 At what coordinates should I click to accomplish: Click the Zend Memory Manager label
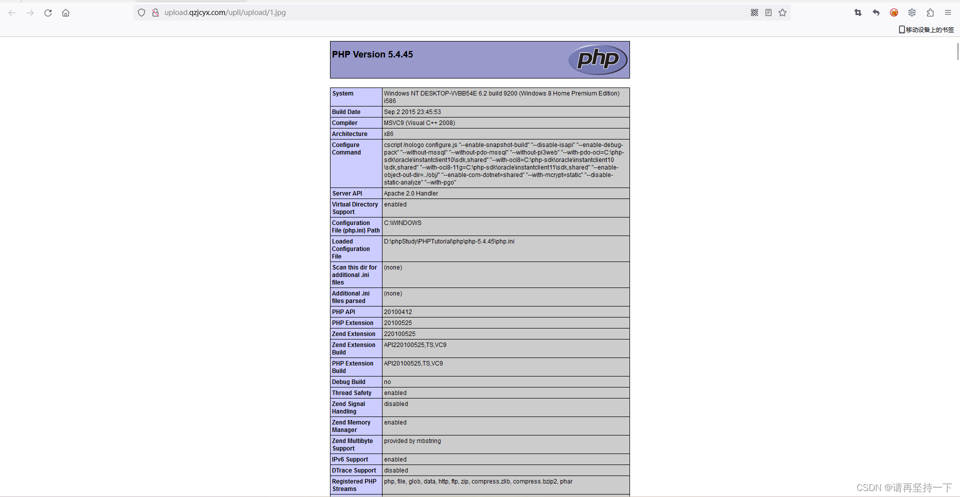(351, 426)
